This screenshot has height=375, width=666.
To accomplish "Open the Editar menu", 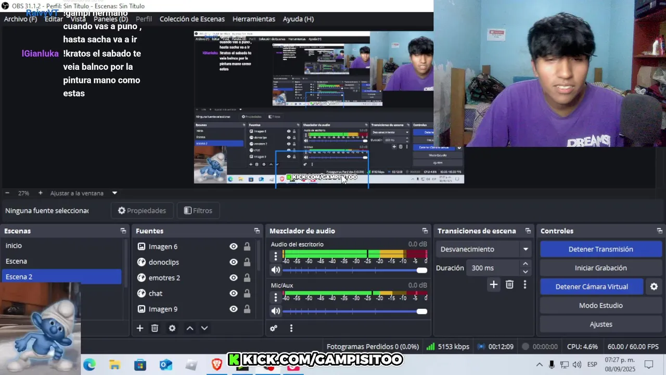I will (54, 19).
